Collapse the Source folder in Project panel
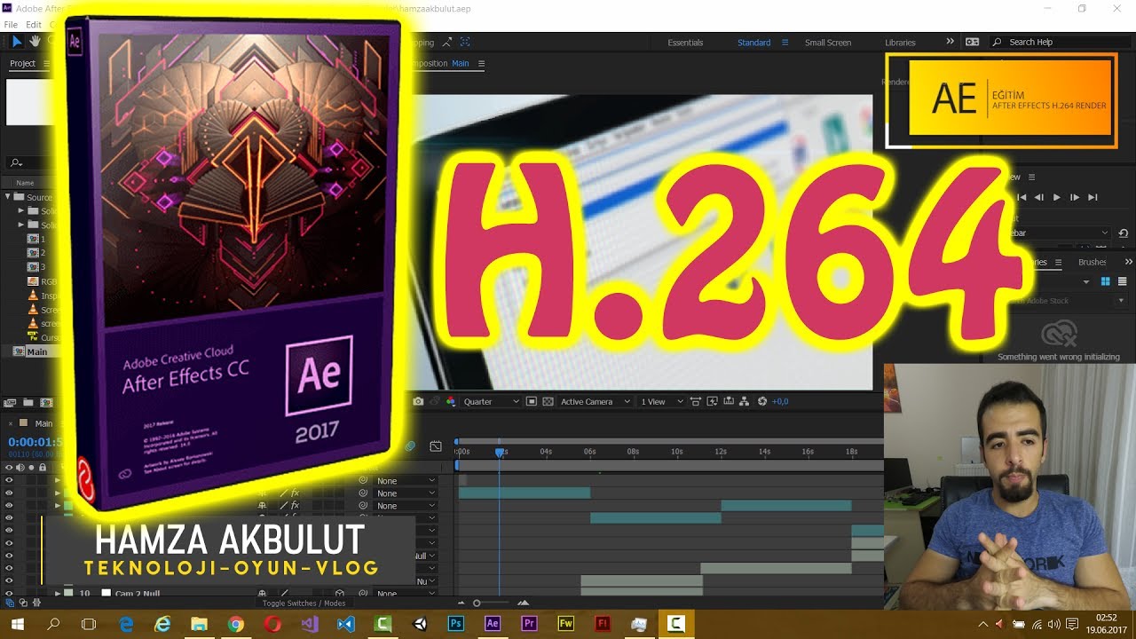The image size is (1136, 639). [x=8, y=197]
